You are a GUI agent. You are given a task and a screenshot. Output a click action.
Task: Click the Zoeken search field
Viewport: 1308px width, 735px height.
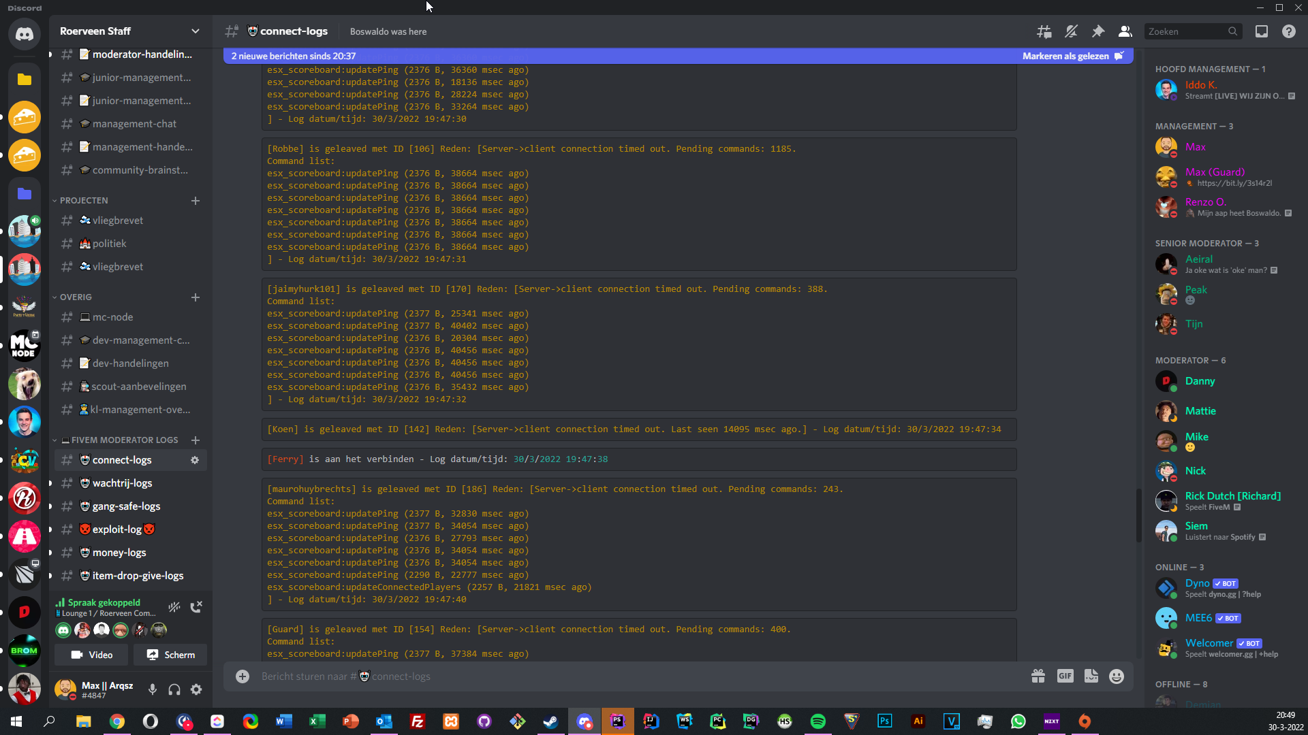[1187, 31]
